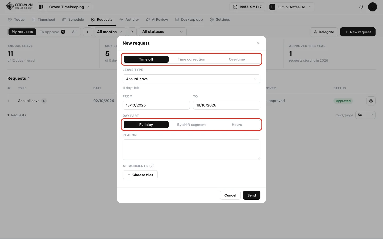This screenshot has height=239, width=383.
Task: View the Annual leave request eye icon
Action: pos(371,101)
